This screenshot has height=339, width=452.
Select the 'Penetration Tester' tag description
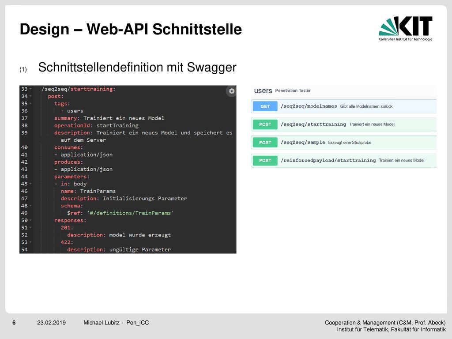coord(293,90)
